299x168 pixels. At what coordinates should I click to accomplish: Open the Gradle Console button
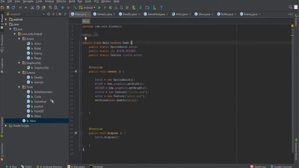tap(281, 167)
